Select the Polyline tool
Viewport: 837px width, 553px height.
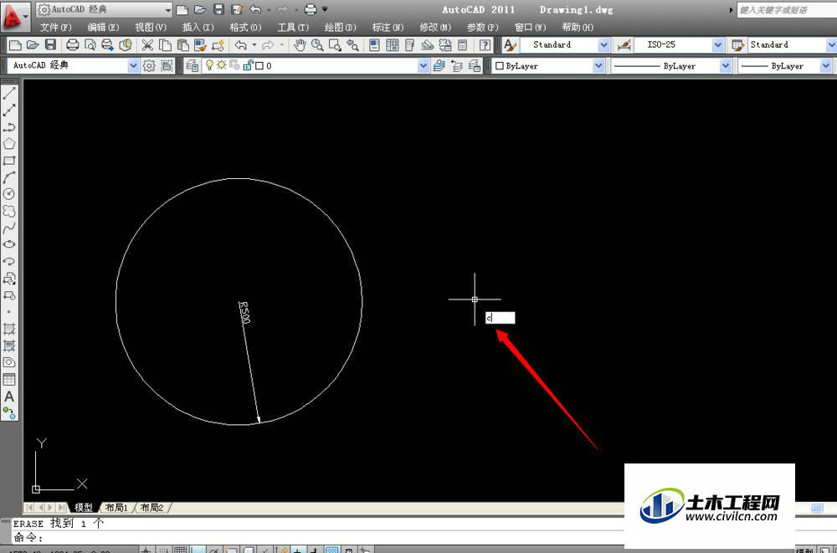pos(9,127)
